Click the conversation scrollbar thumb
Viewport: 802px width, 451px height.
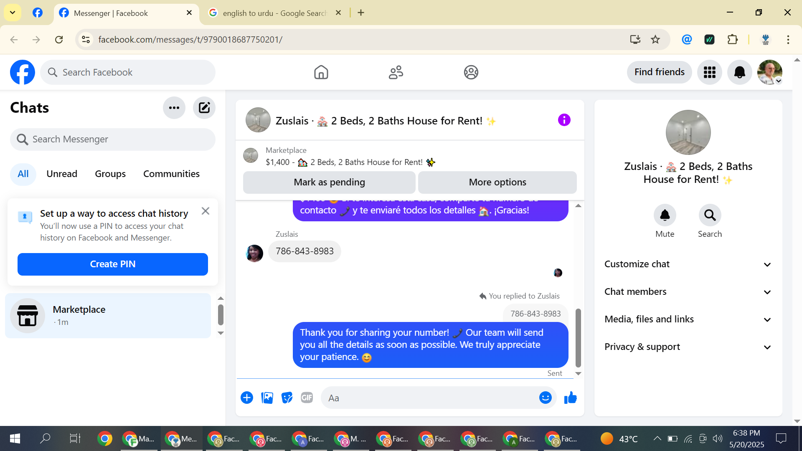pyautogui.click(x=578, y=337)
